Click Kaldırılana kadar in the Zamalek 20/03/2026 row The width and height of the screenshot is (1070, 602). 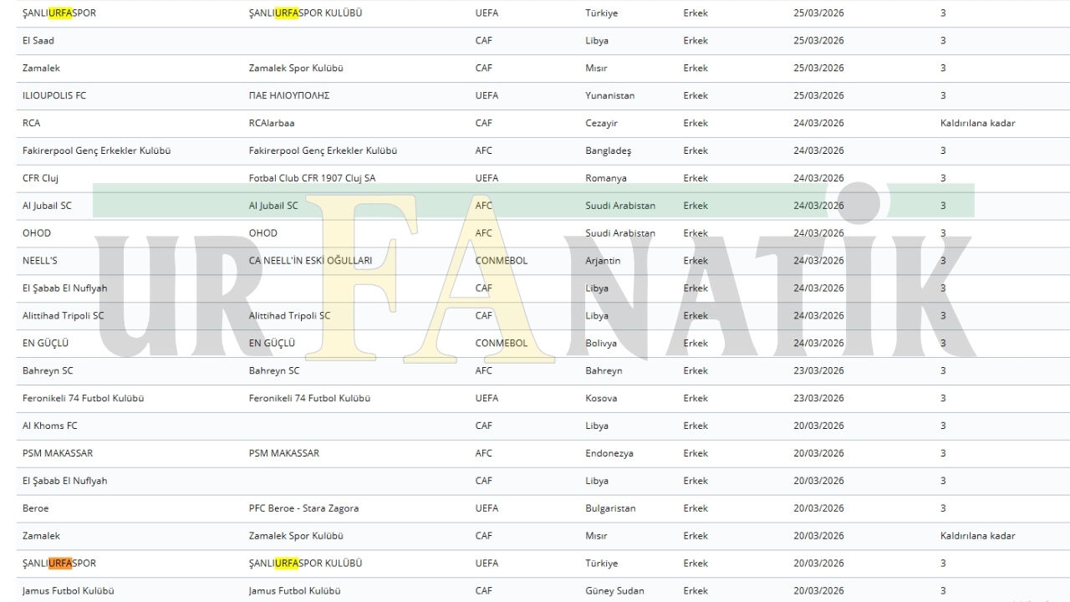click(978, 536)
